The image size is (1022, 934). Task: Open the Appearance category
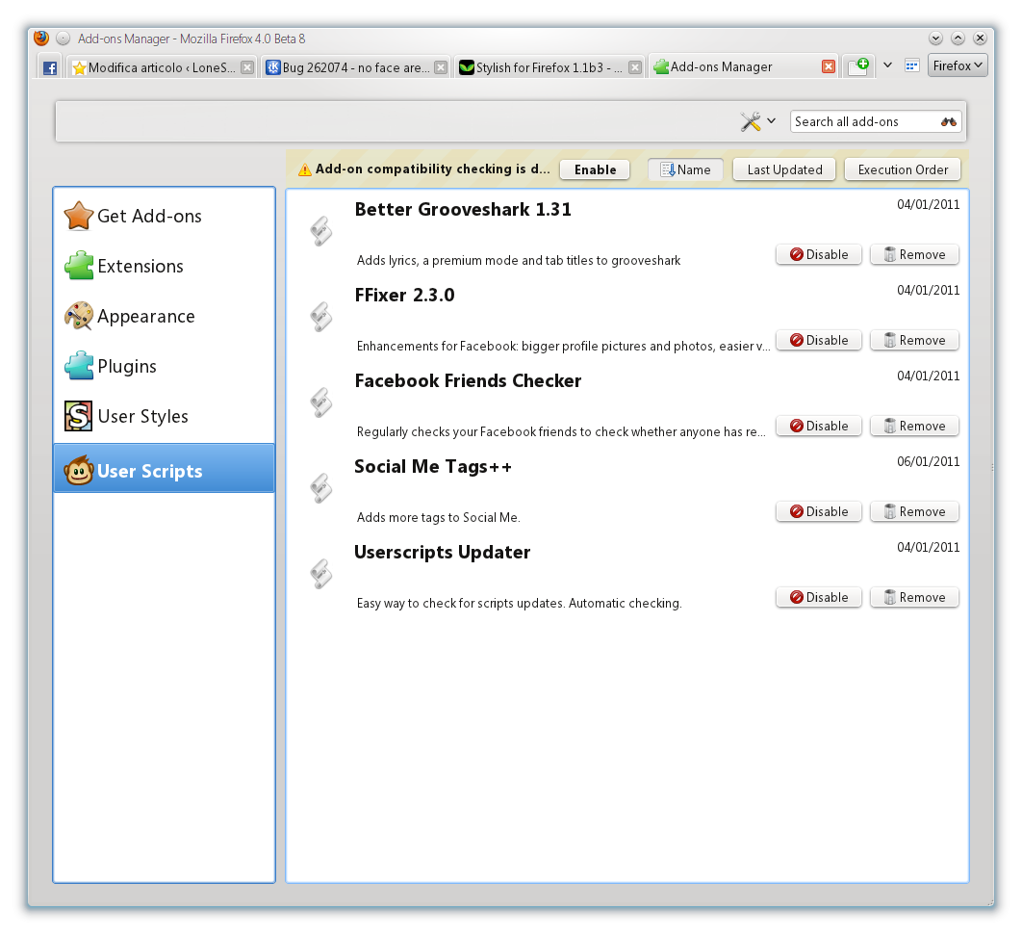[165, 317]
